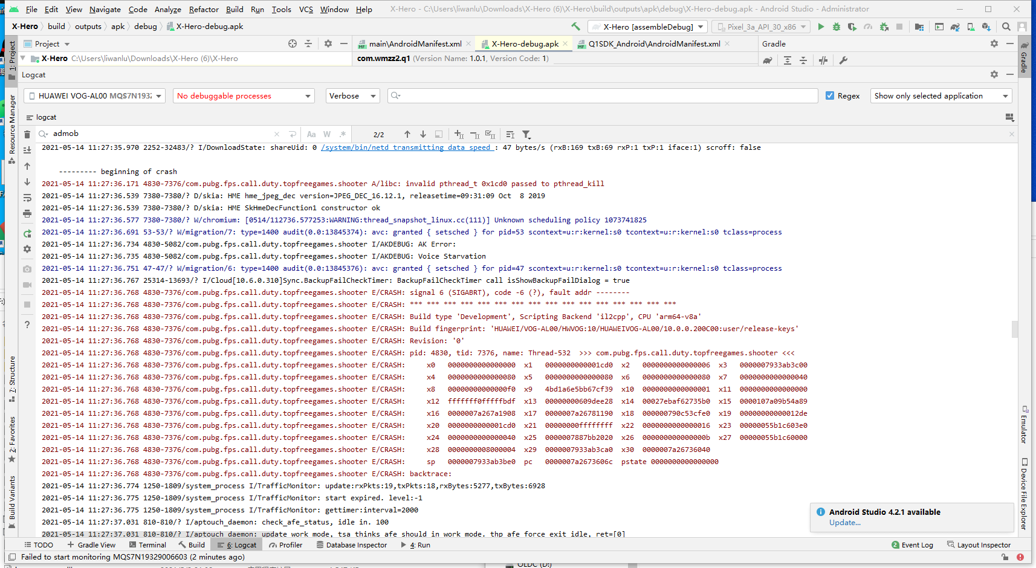Open the Build Variants side tab
This screenshot has height=568, width=1036.
pyautogui.click(x=11, y=501)
